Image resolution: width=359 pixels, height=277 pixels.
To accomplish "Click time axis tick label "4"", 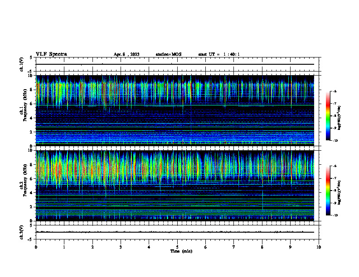I will click(x=149, y=247).
